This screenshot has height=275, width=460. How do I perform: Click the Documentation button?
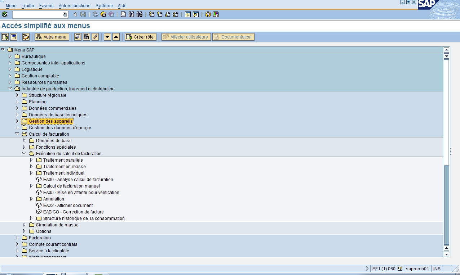(233, 37)
